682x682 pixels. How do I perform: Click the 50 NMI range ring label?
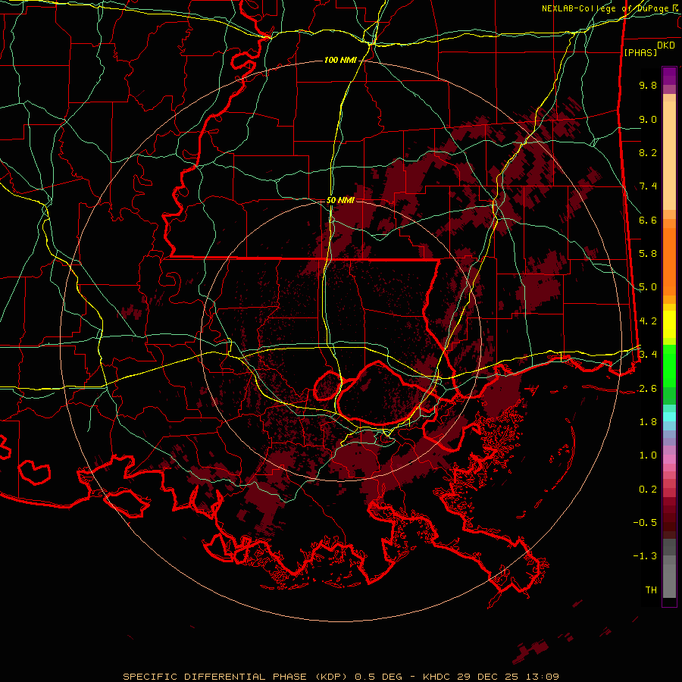(x=340, y=200)
